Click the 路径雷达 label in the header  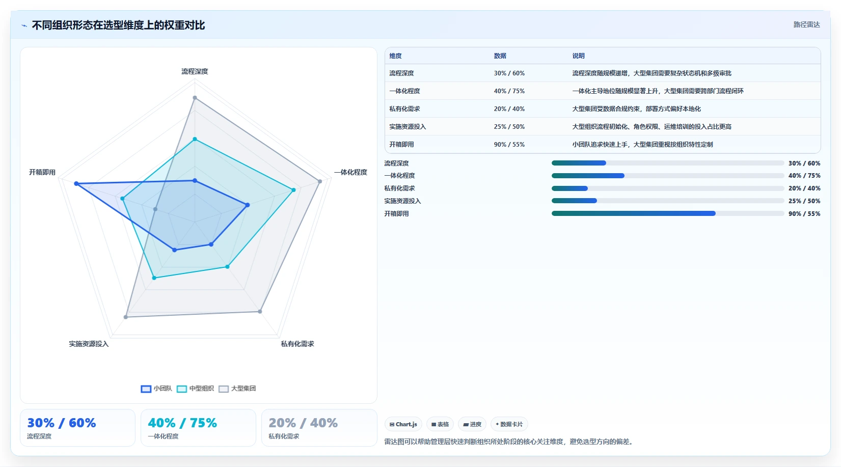(x=806, y=24)
